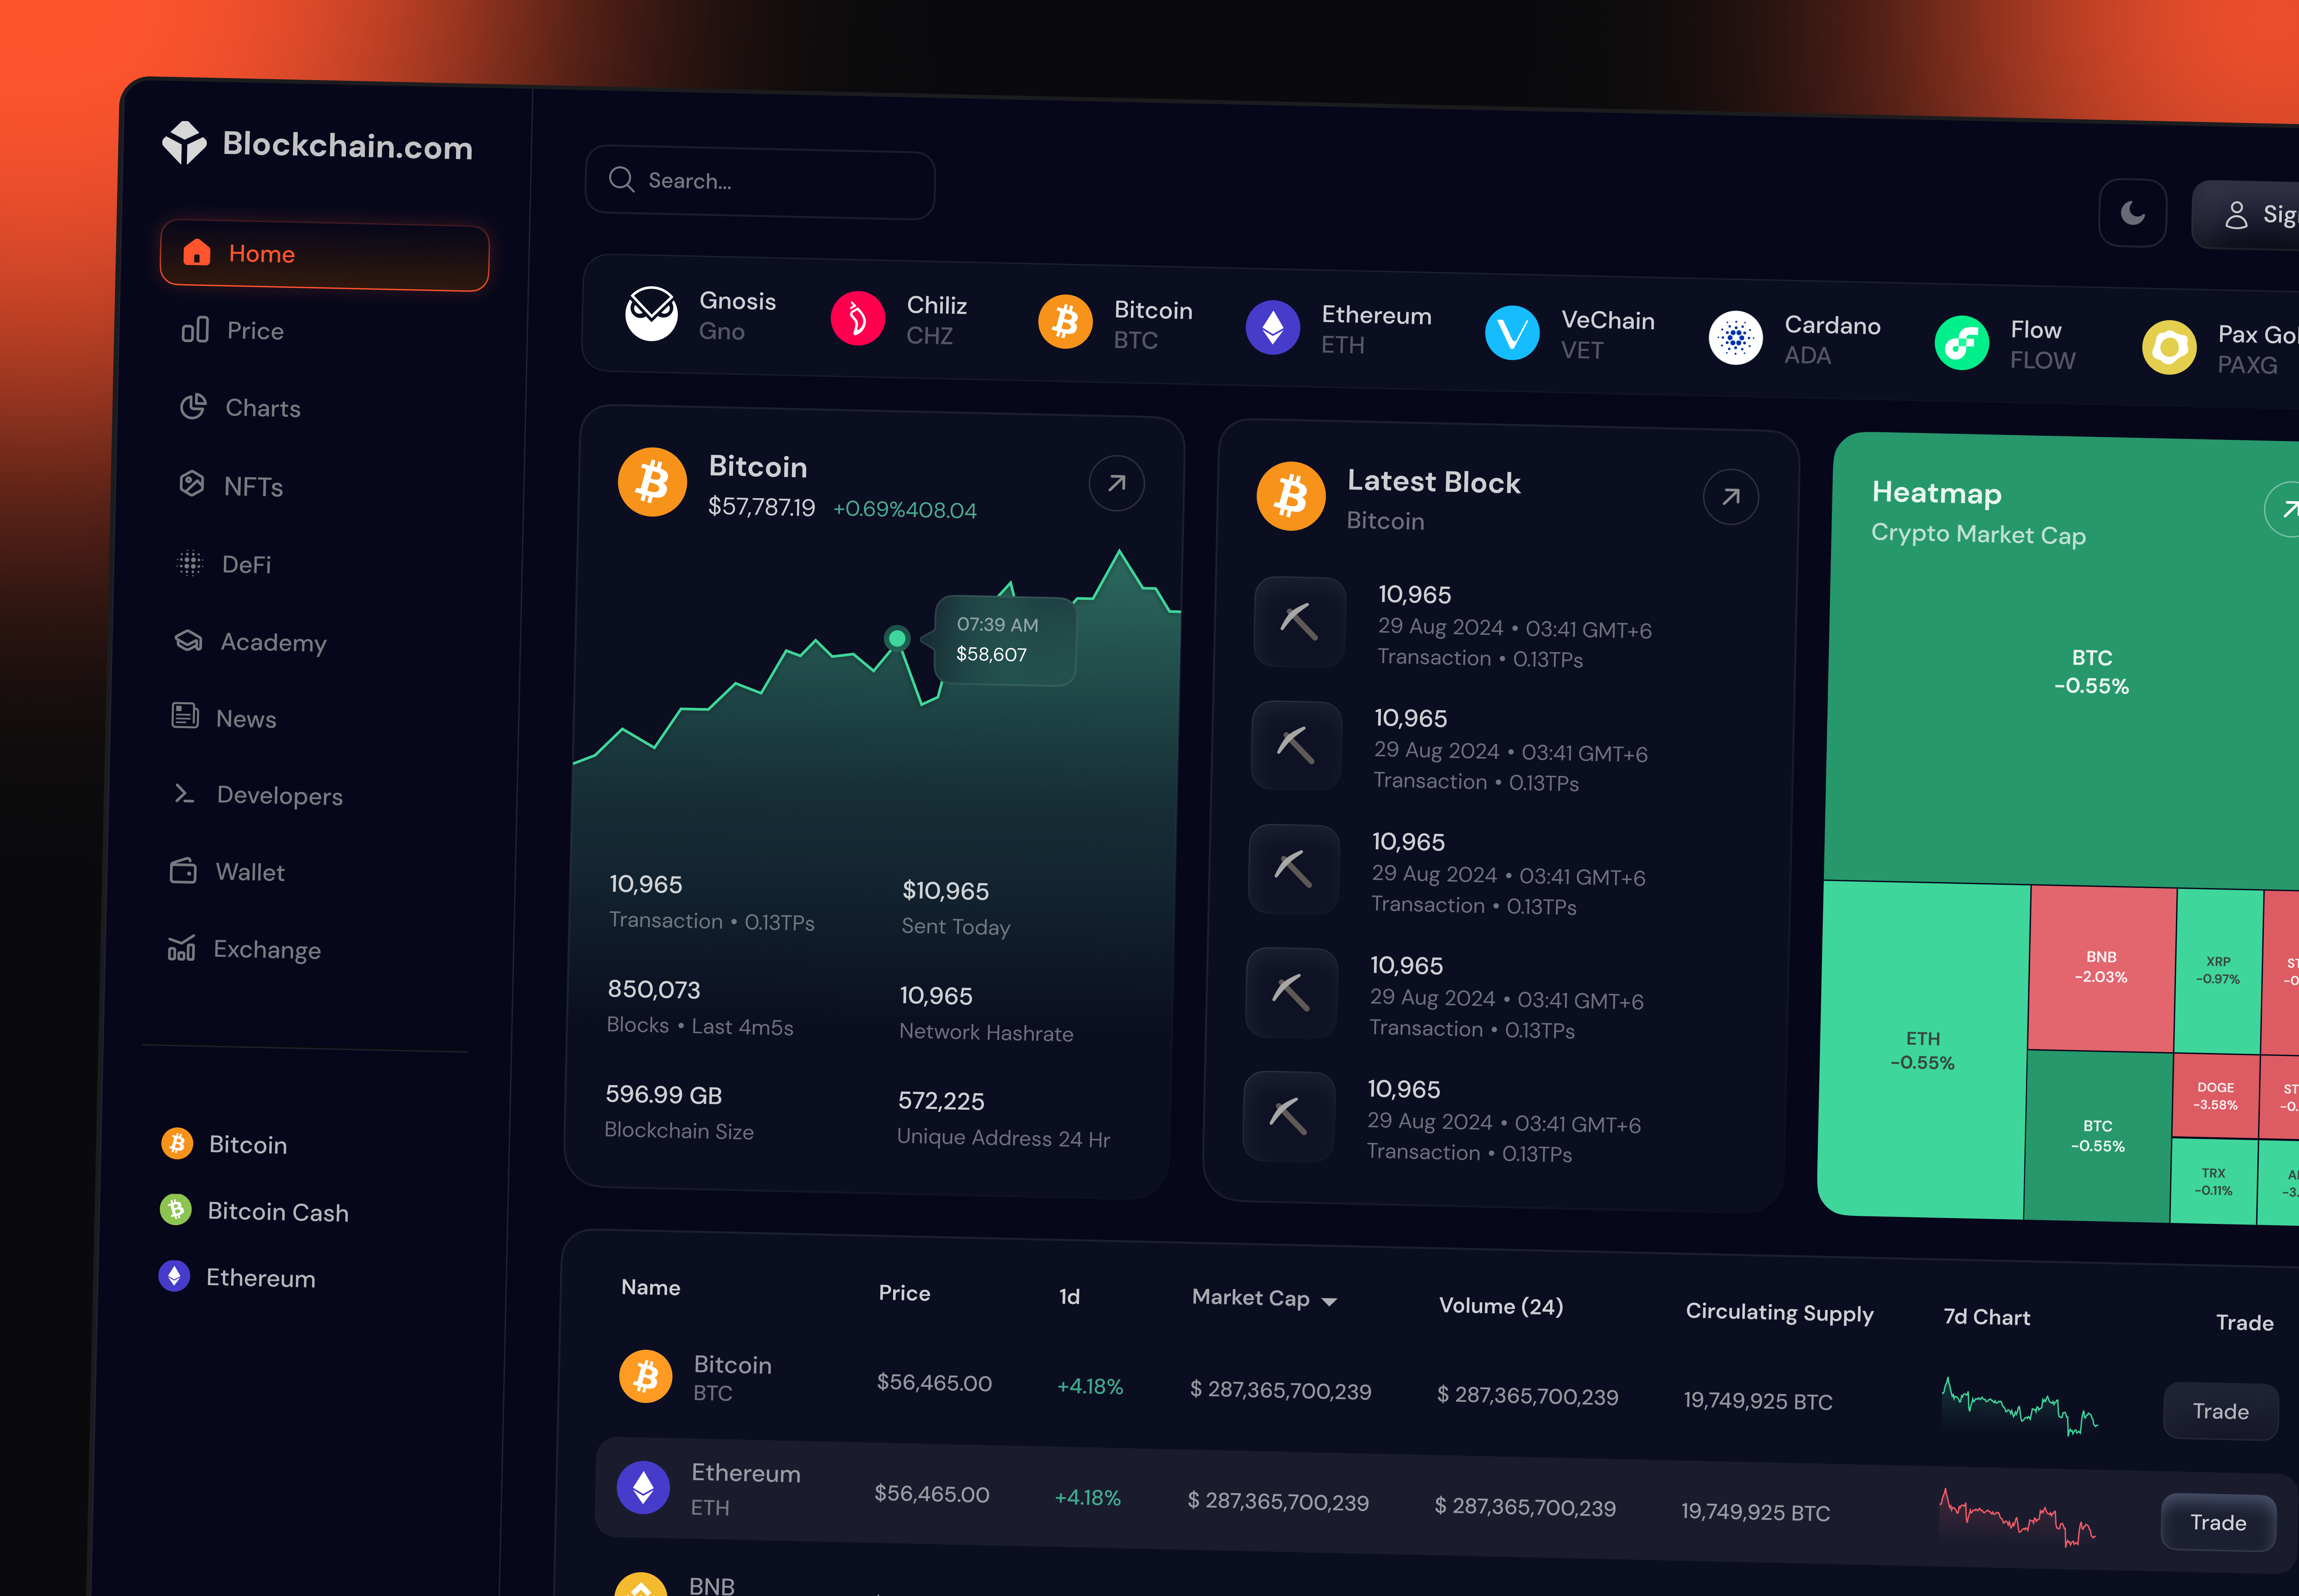2299x1596 pixels.
Task: Sort table by the Price column header
Action: (x=904, y=1293)
